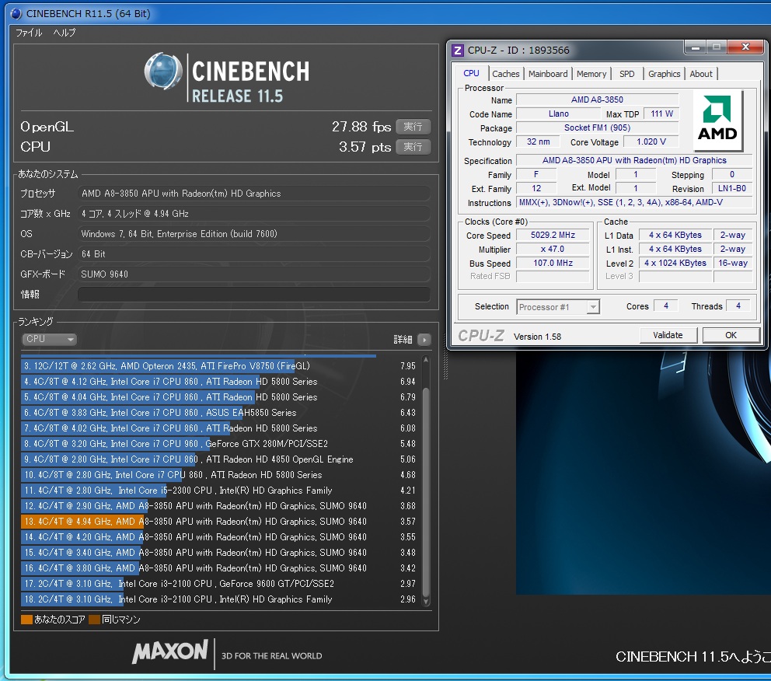Click the MAXON logo at bottom
771x681 pixels.
[170, 651]
